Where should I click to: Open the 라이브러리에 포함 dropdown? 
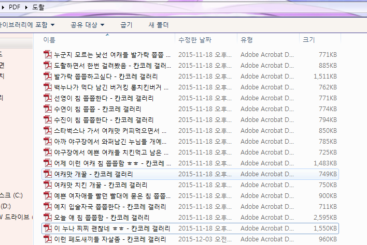coord(26,24)
